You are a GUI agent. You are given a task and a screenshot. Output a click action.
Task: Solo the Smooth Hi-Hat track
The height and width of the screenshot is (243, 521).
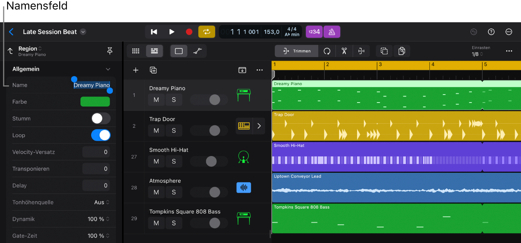pos(174,161)
